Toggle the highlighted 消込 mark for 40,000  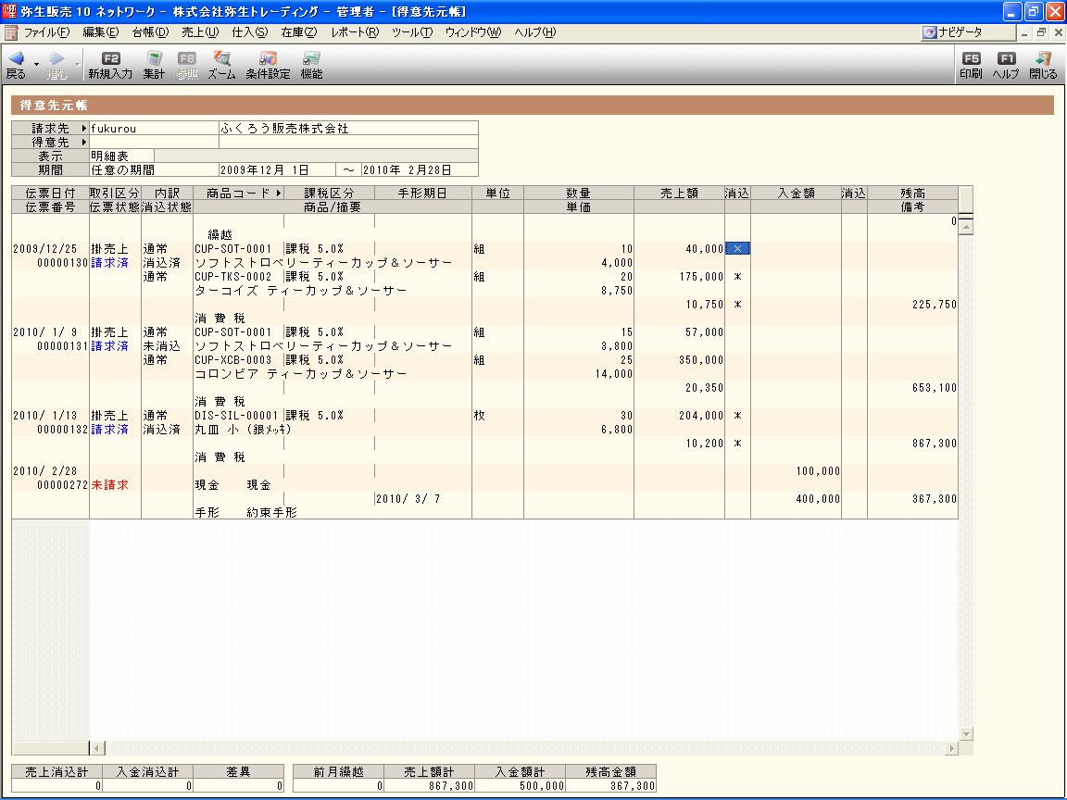click(x=737, y=249)
